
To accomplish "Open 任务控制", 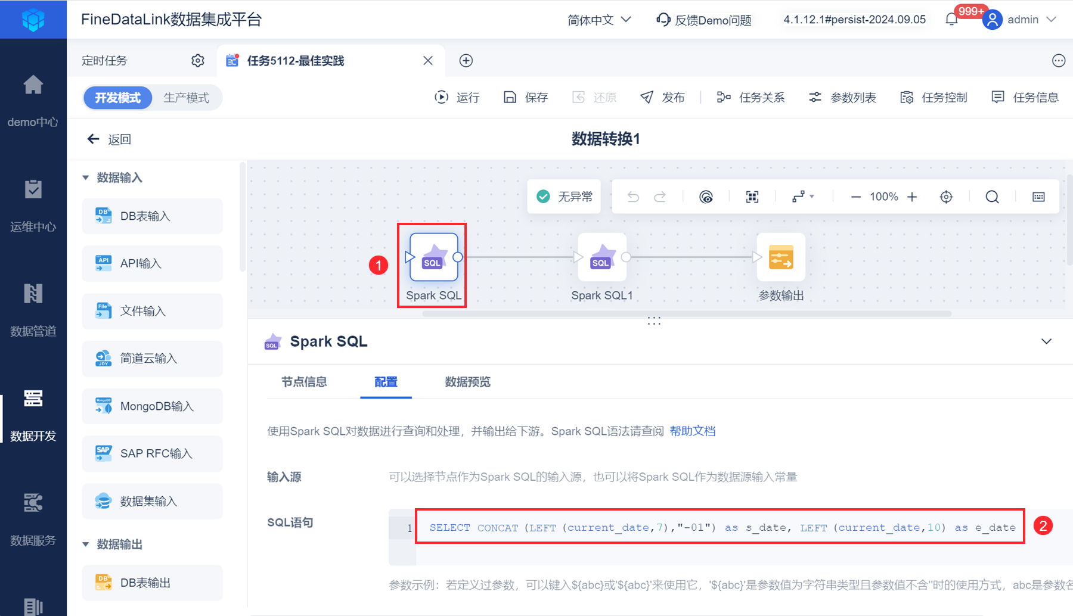I will pos(934,98).
